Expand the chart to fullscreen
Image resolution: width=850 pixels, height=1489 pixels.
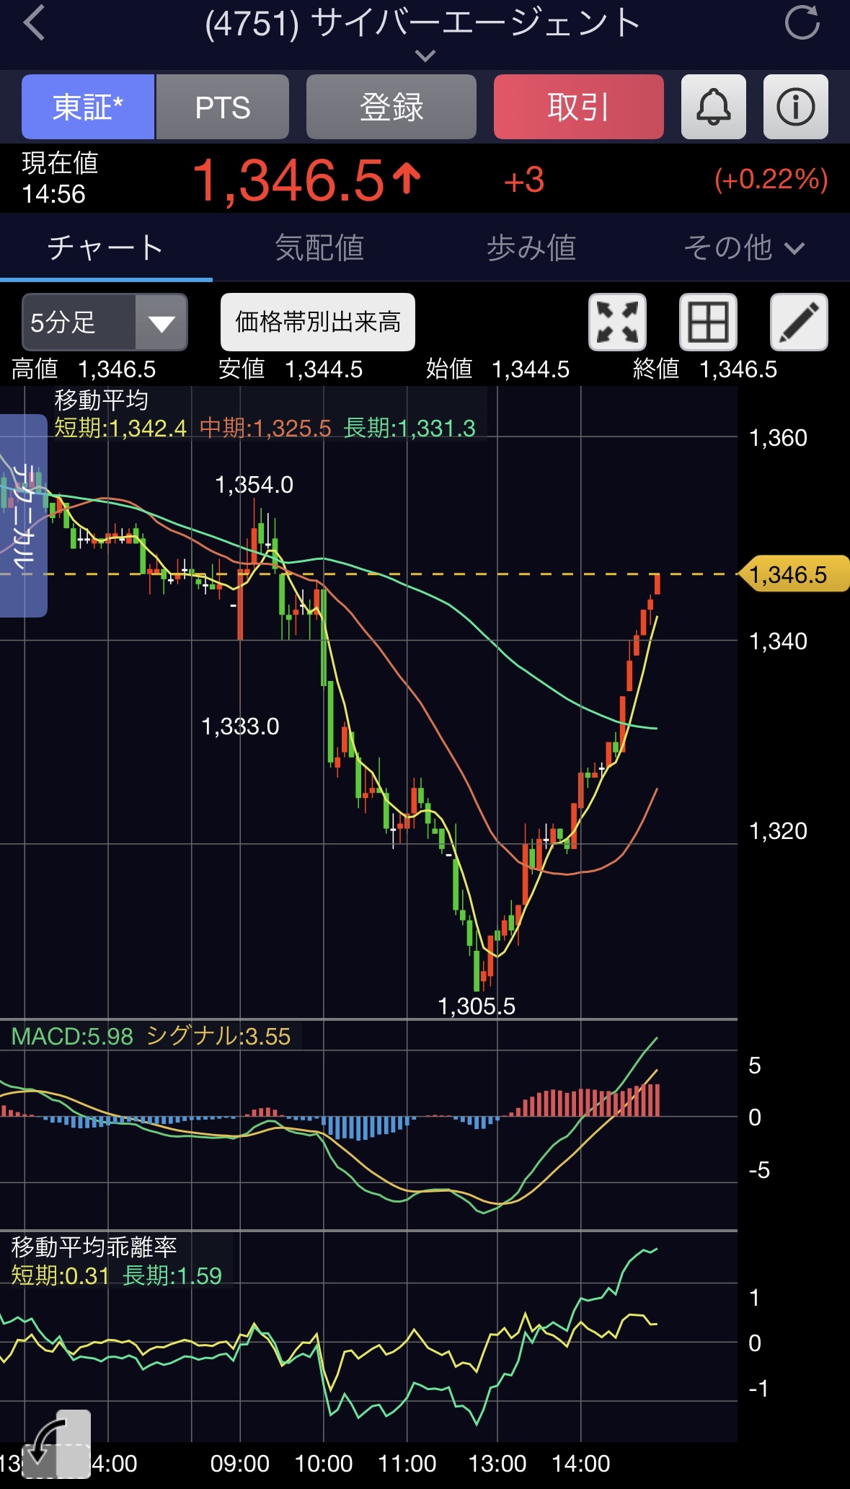click(x=617, y=322)
